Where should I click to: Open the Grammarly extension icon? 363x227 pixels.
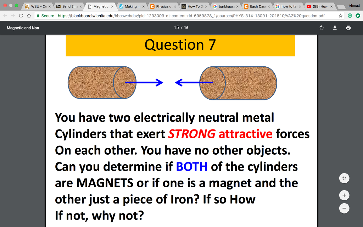[x=350, y=16]
